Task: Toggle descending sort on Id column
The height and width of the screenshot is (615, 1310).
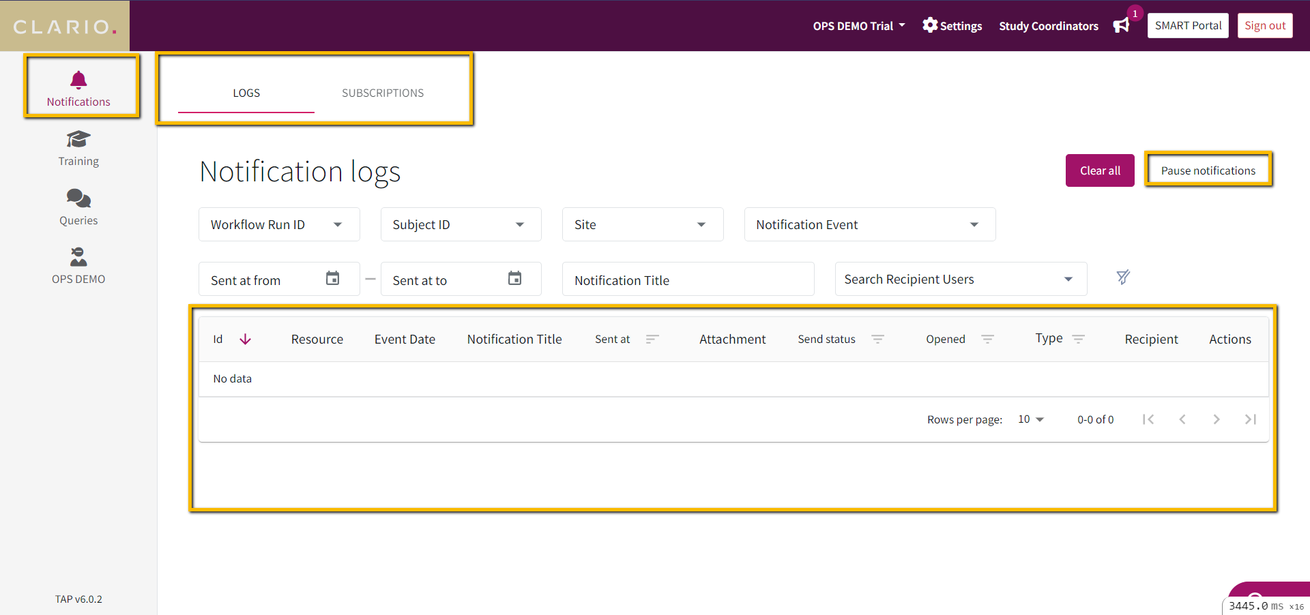Action: (245, 339)
